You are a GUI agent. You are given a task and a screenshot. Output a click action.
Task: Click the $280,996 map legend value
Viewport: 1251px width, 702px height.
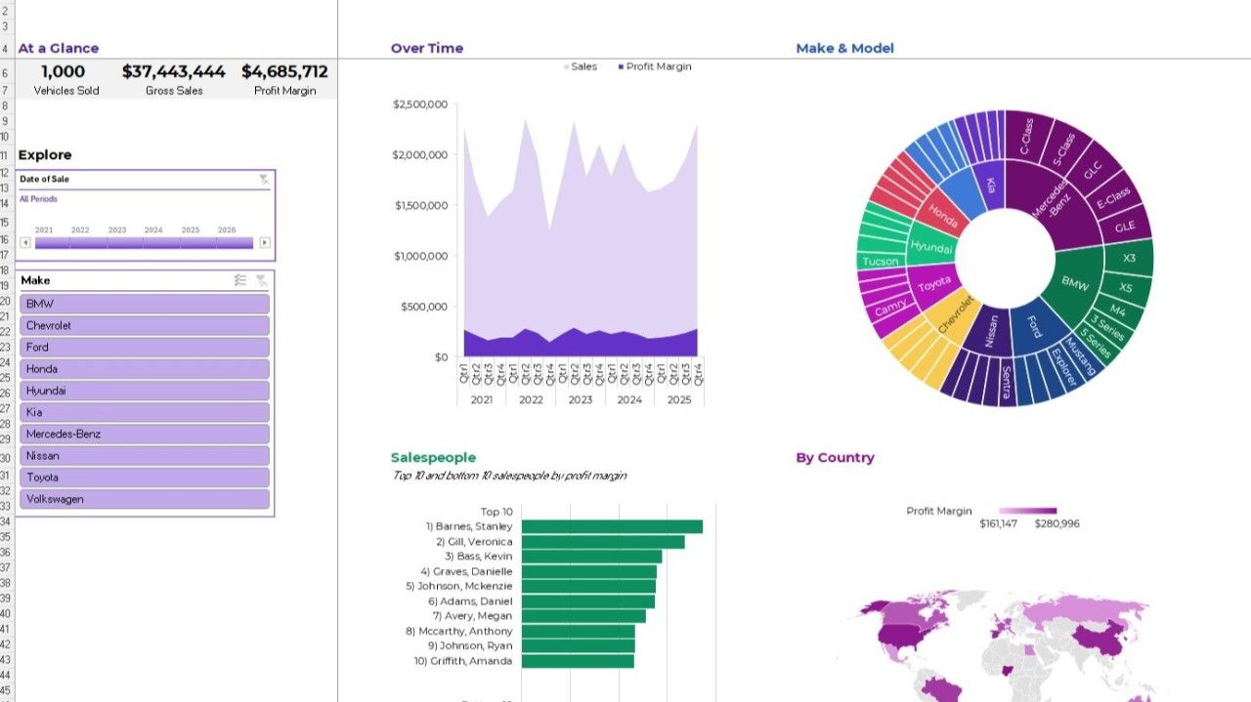click(1057, 524)
